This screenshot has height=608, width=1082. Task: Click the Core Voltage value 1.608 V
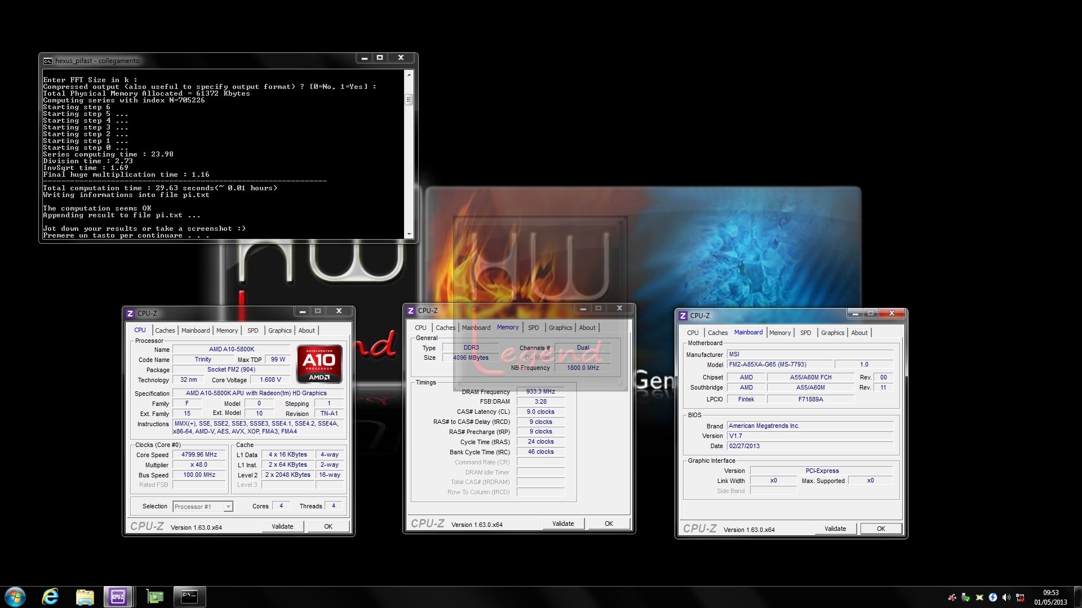coord(270,380)
